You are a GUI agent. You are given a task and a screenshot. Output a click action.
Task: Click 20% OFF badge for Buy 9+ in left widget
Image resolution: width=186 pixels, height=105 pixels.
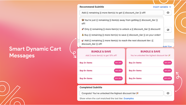pyautogui.click(x=118, y=78)
